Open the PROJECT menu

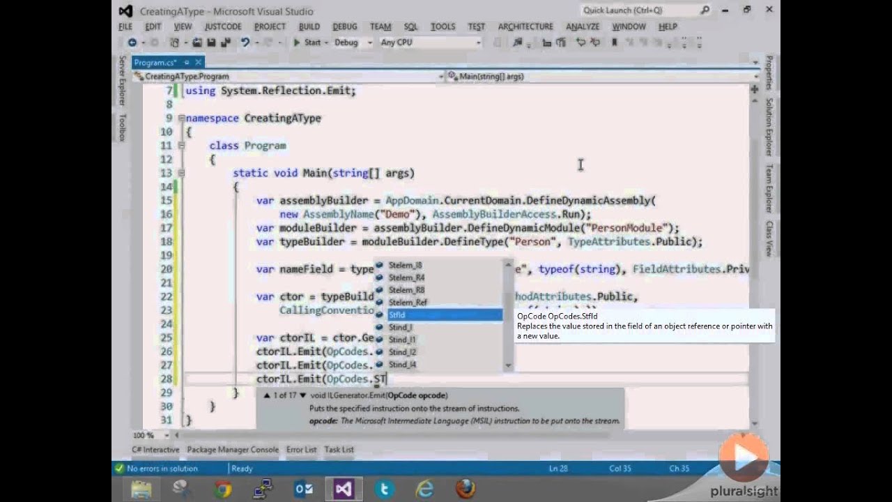tap(270, 26)
